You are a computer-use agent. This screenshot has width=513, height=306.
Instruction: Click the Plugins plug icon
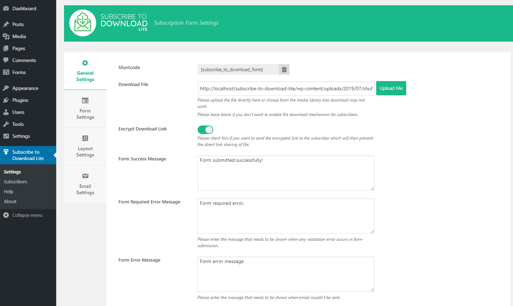pyautogui.click(x=6, y=100)
